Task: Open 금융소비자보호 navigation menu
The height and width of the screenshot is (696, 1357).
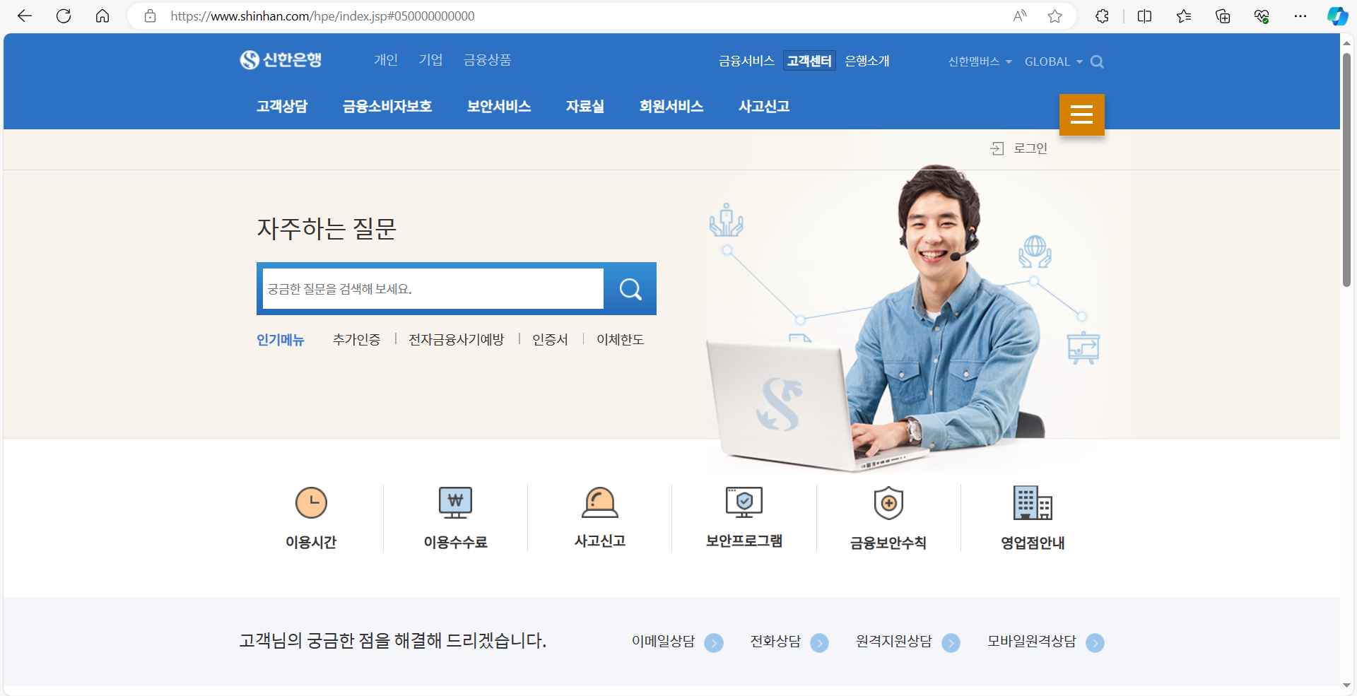Action: (387, 107)
